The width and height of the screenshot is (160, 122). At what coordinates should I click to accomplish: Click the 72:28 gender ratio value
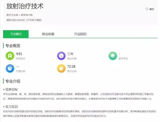(71, 66)
